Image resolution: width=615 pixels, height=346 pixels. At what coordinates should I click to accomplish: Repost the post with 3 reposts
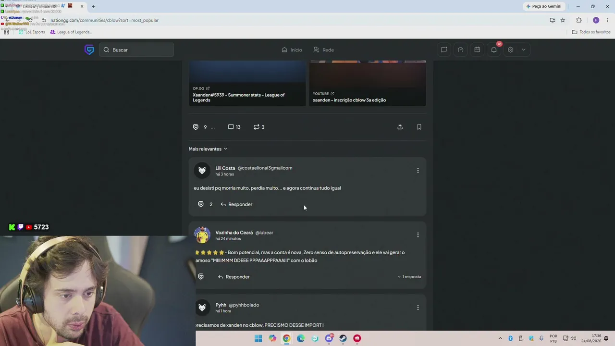(x=259, y=127)
